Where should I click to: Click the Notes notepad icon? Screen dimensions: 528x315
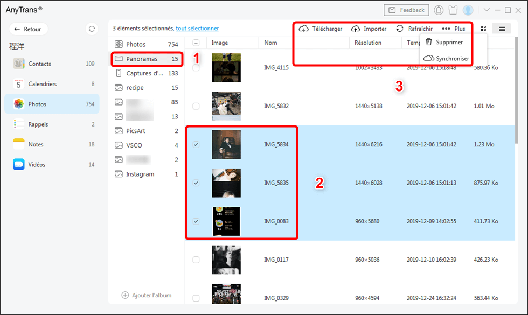pos(19,144)
